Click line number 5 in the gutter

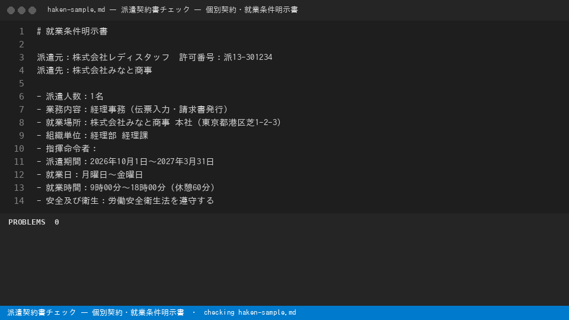tap(21, 84)
